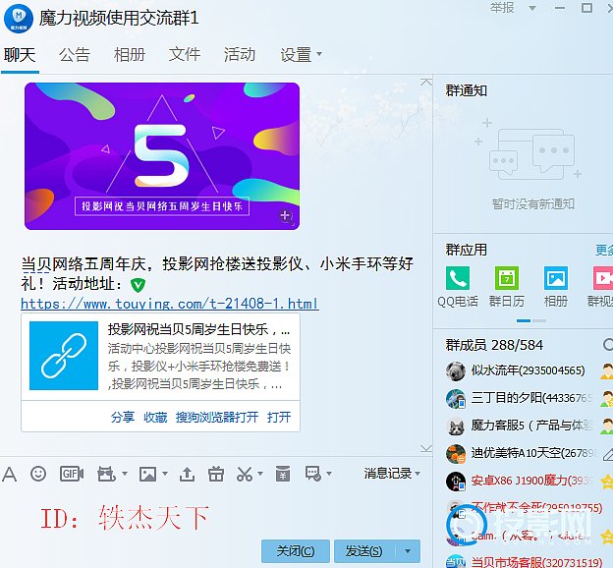The height and width of the screenshot is (568, 613).
Task: Click the red packet wallet icon
Action: 283,474
